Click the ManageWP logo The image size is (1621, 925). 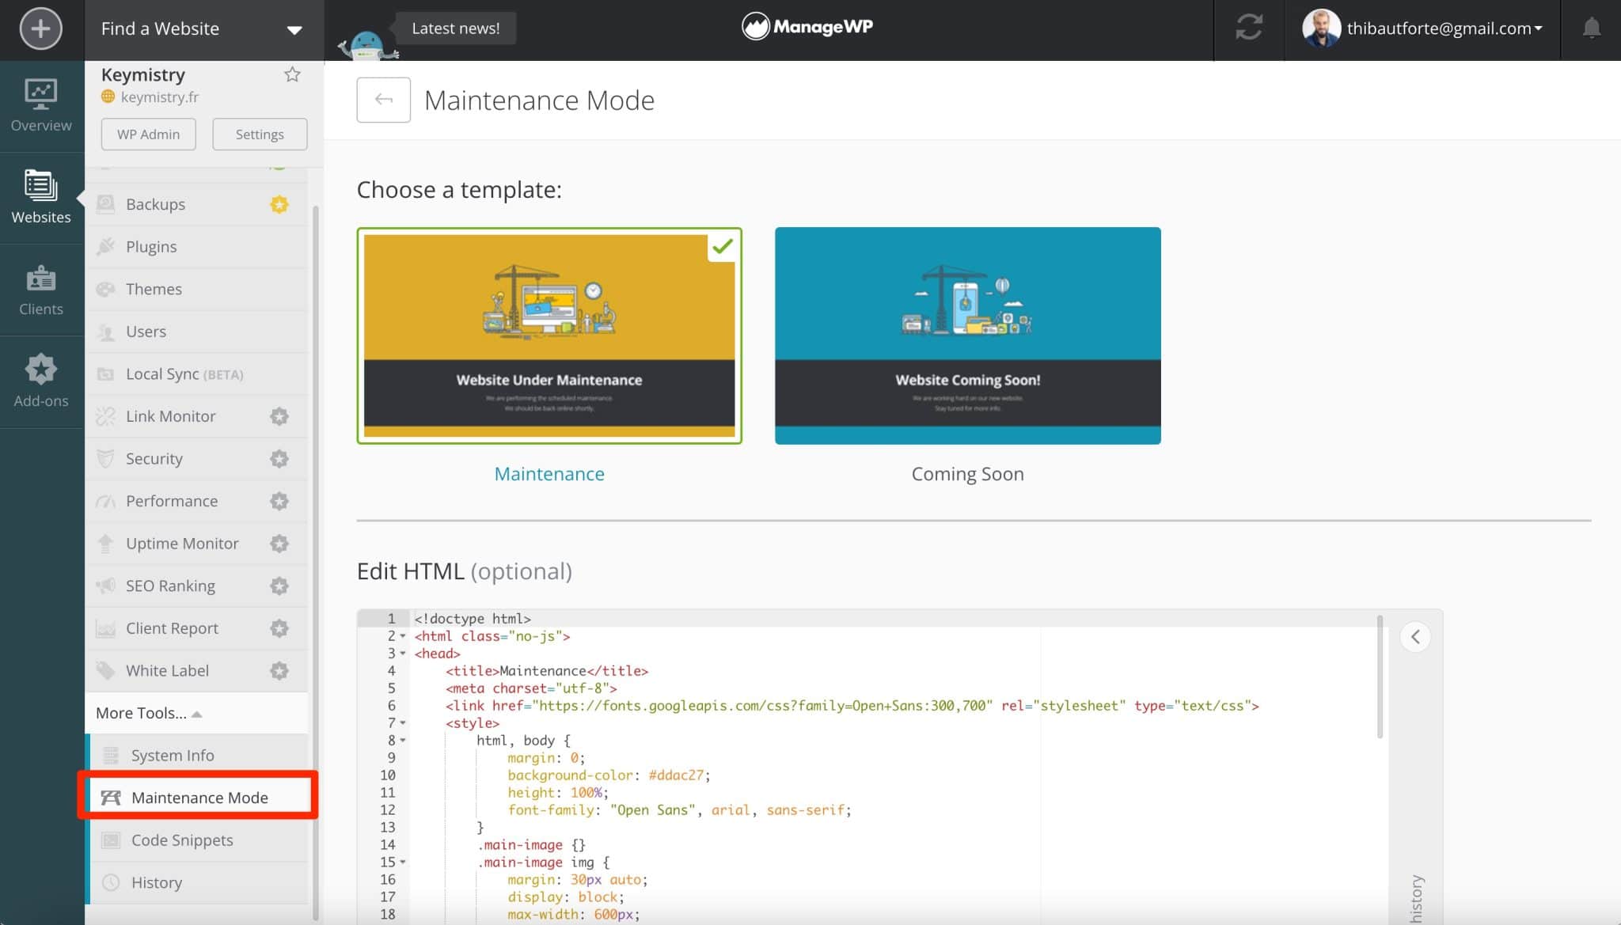(807, 27)
